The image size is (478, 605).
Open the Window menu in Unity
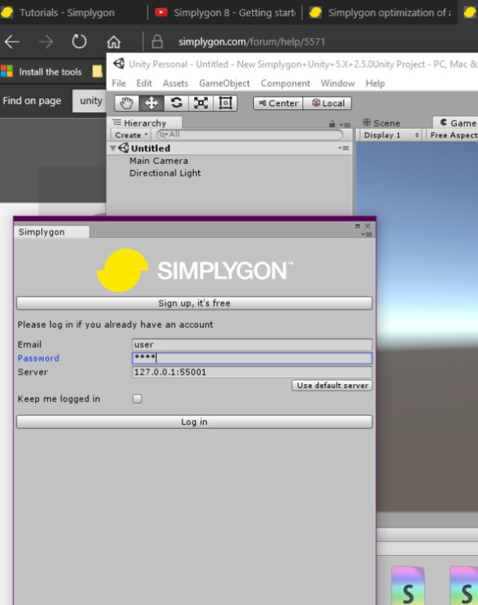[x=338, y=84]
